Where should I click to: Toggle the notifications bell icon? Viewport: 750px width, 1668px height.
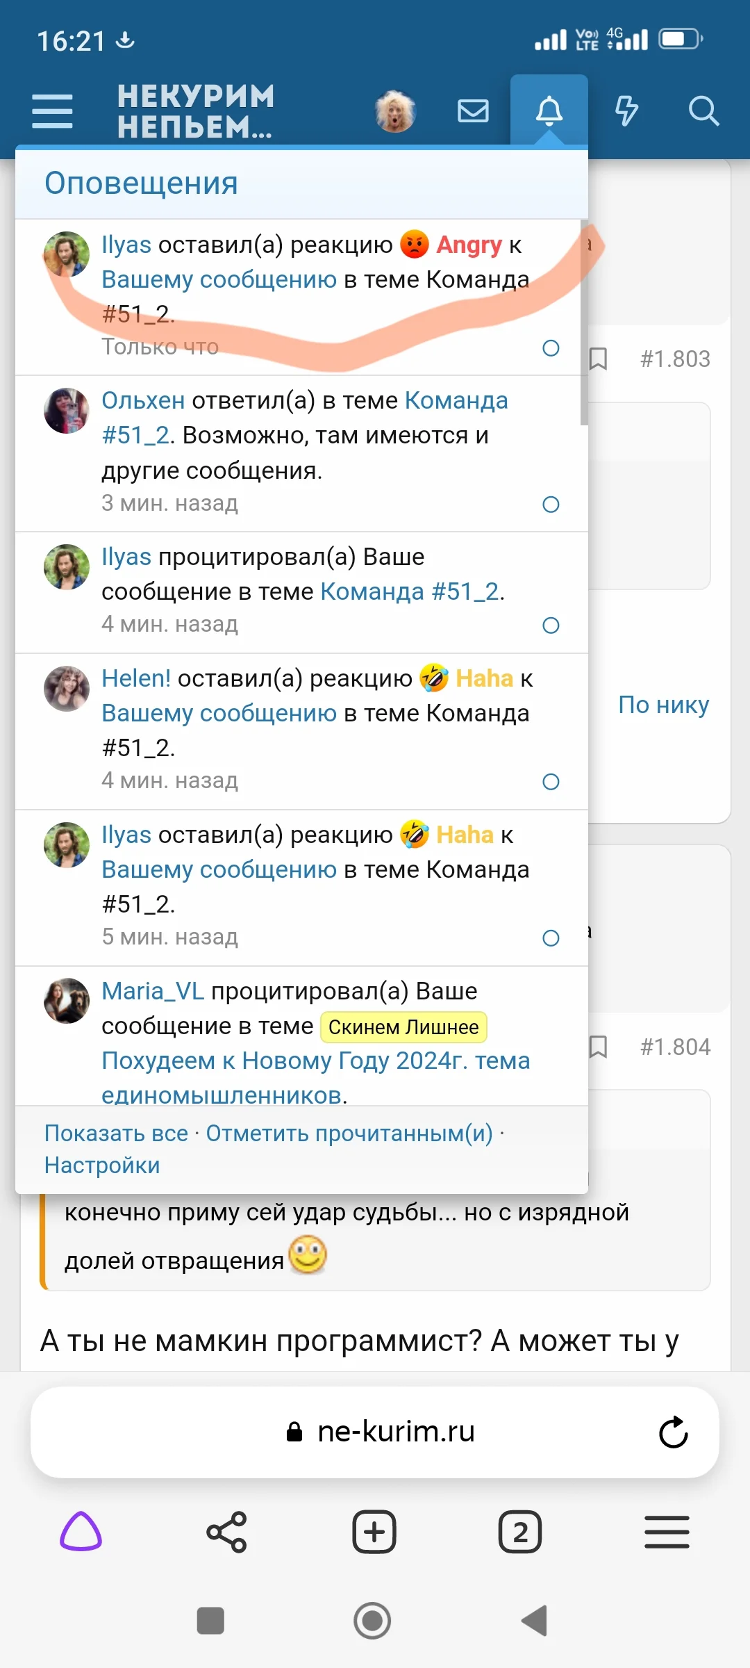[x=549, y=111]
